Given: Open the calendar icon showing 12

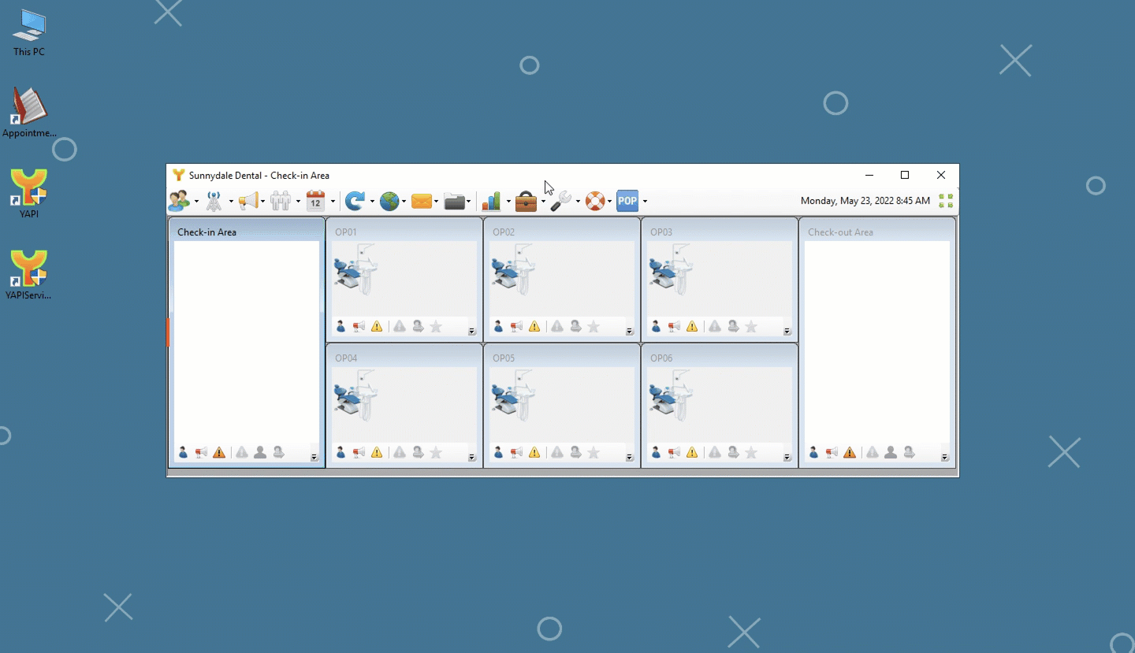Looking at the screenshot, I should pyautogui.click(x=315, y=201).
